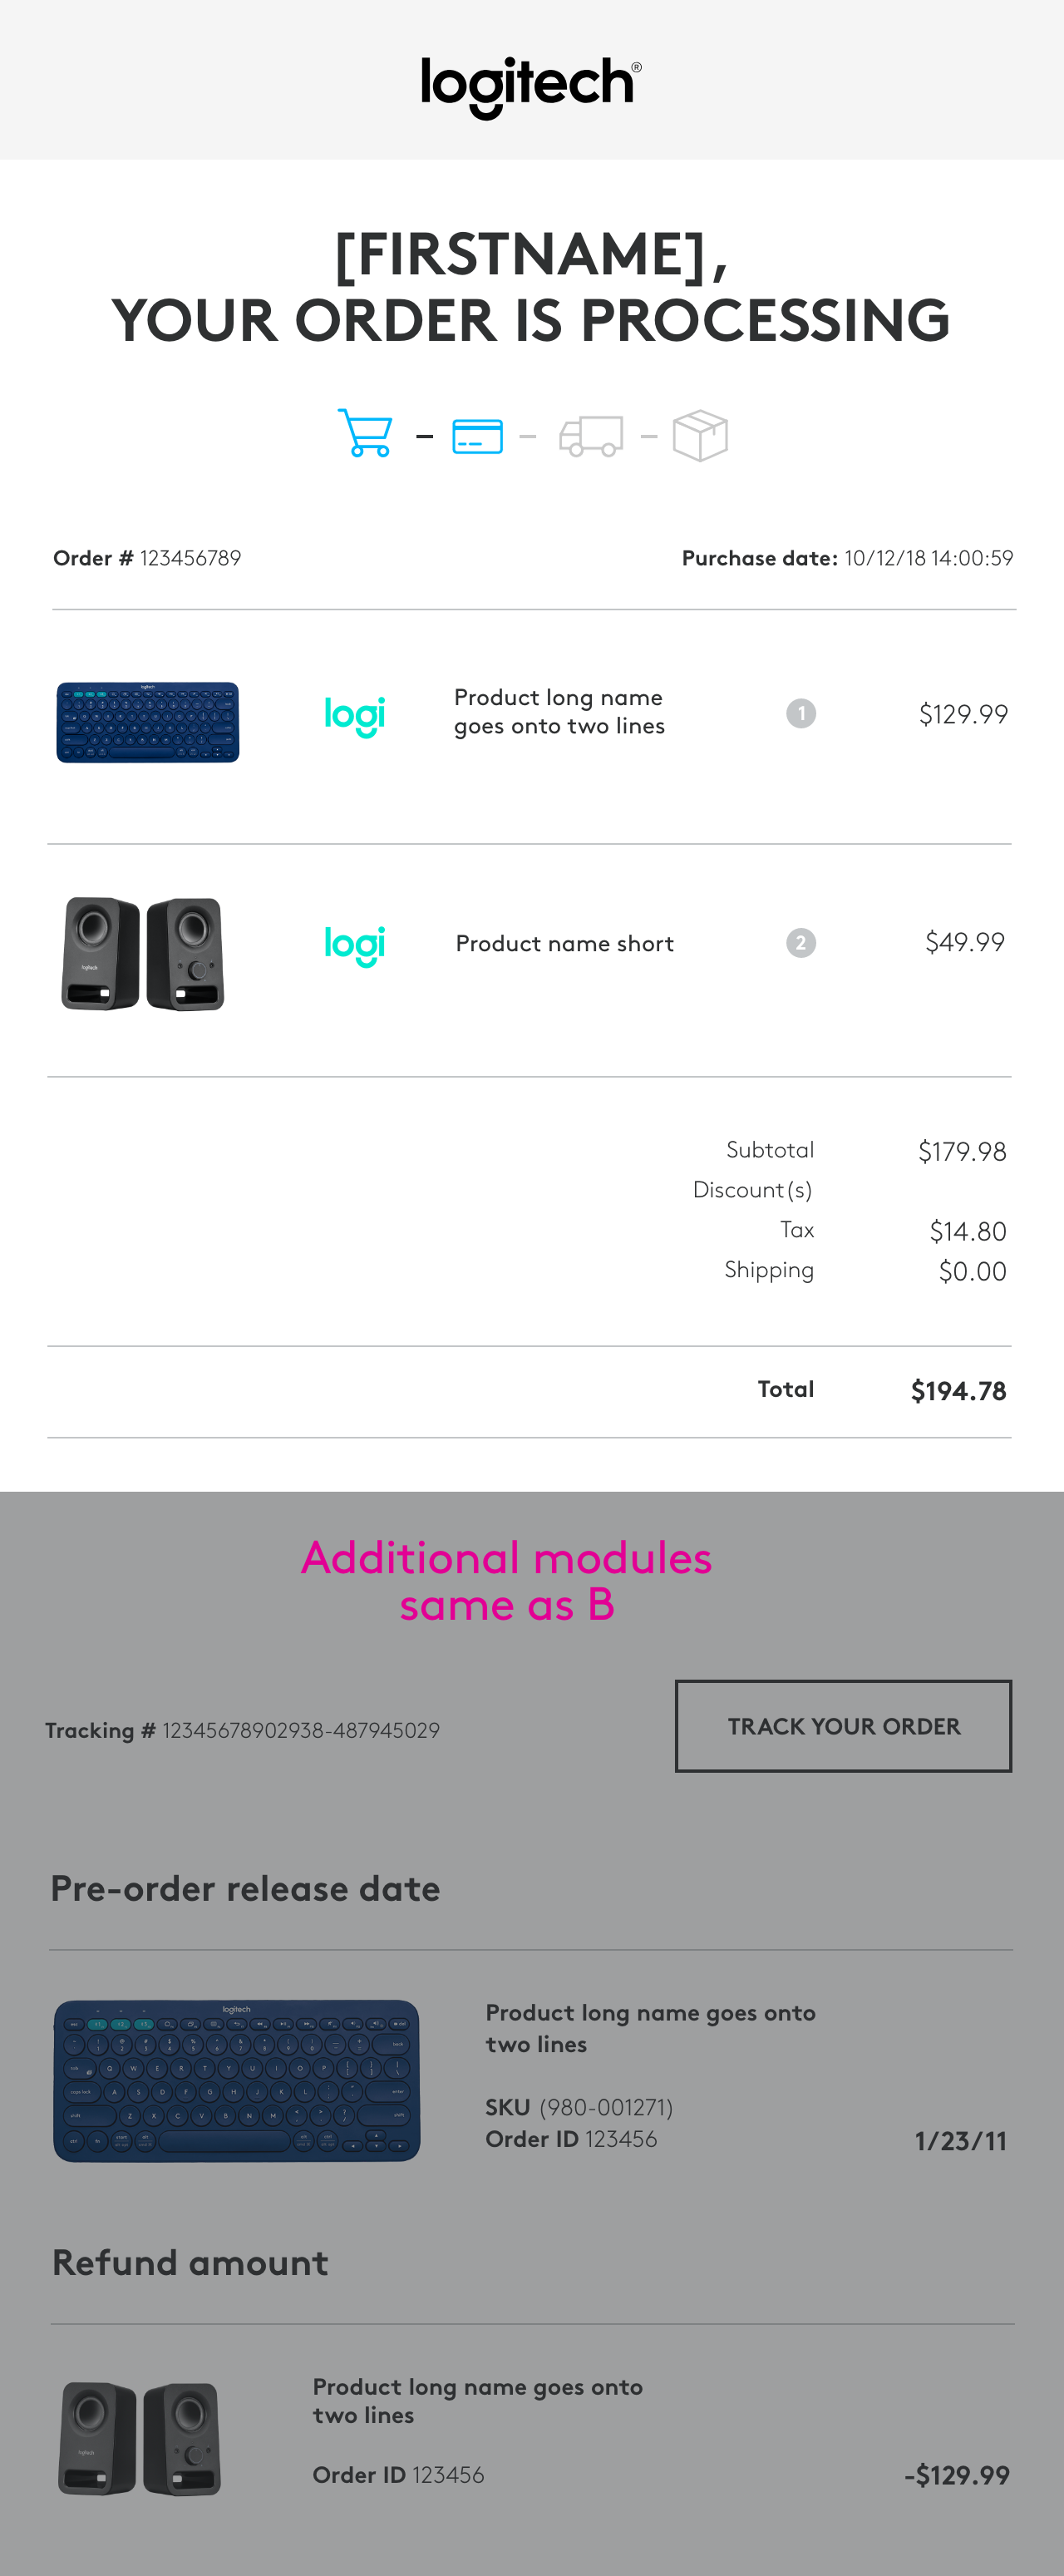Click the $194.78 total amount

[x=958, y=1391]
